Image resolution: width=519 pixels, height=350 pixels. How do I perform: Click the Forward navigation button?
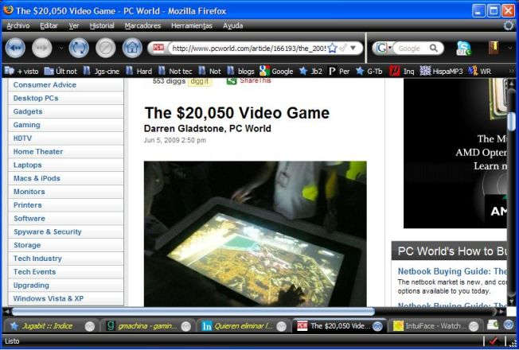pos(42,49)
